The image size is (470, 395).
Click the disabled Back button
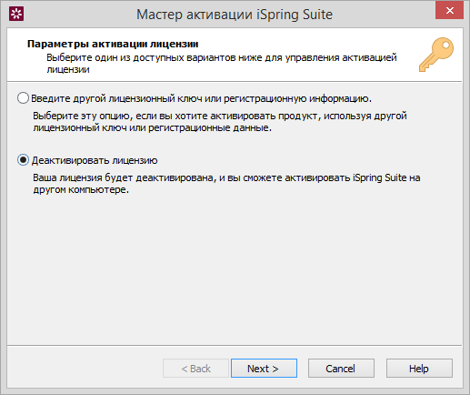(195, 369)
